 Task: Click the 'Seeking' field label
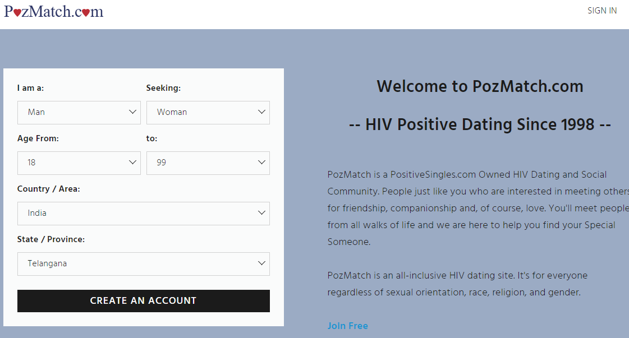click(x=163, y=88)
